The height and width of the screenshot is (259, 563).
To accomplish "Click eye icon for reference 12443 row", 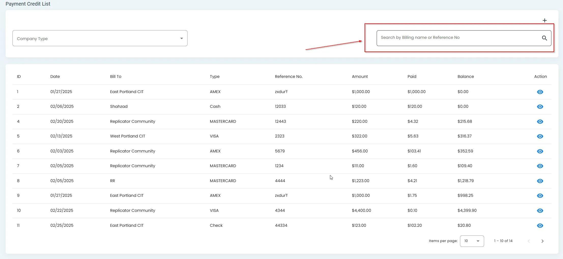I will [540, 122].
